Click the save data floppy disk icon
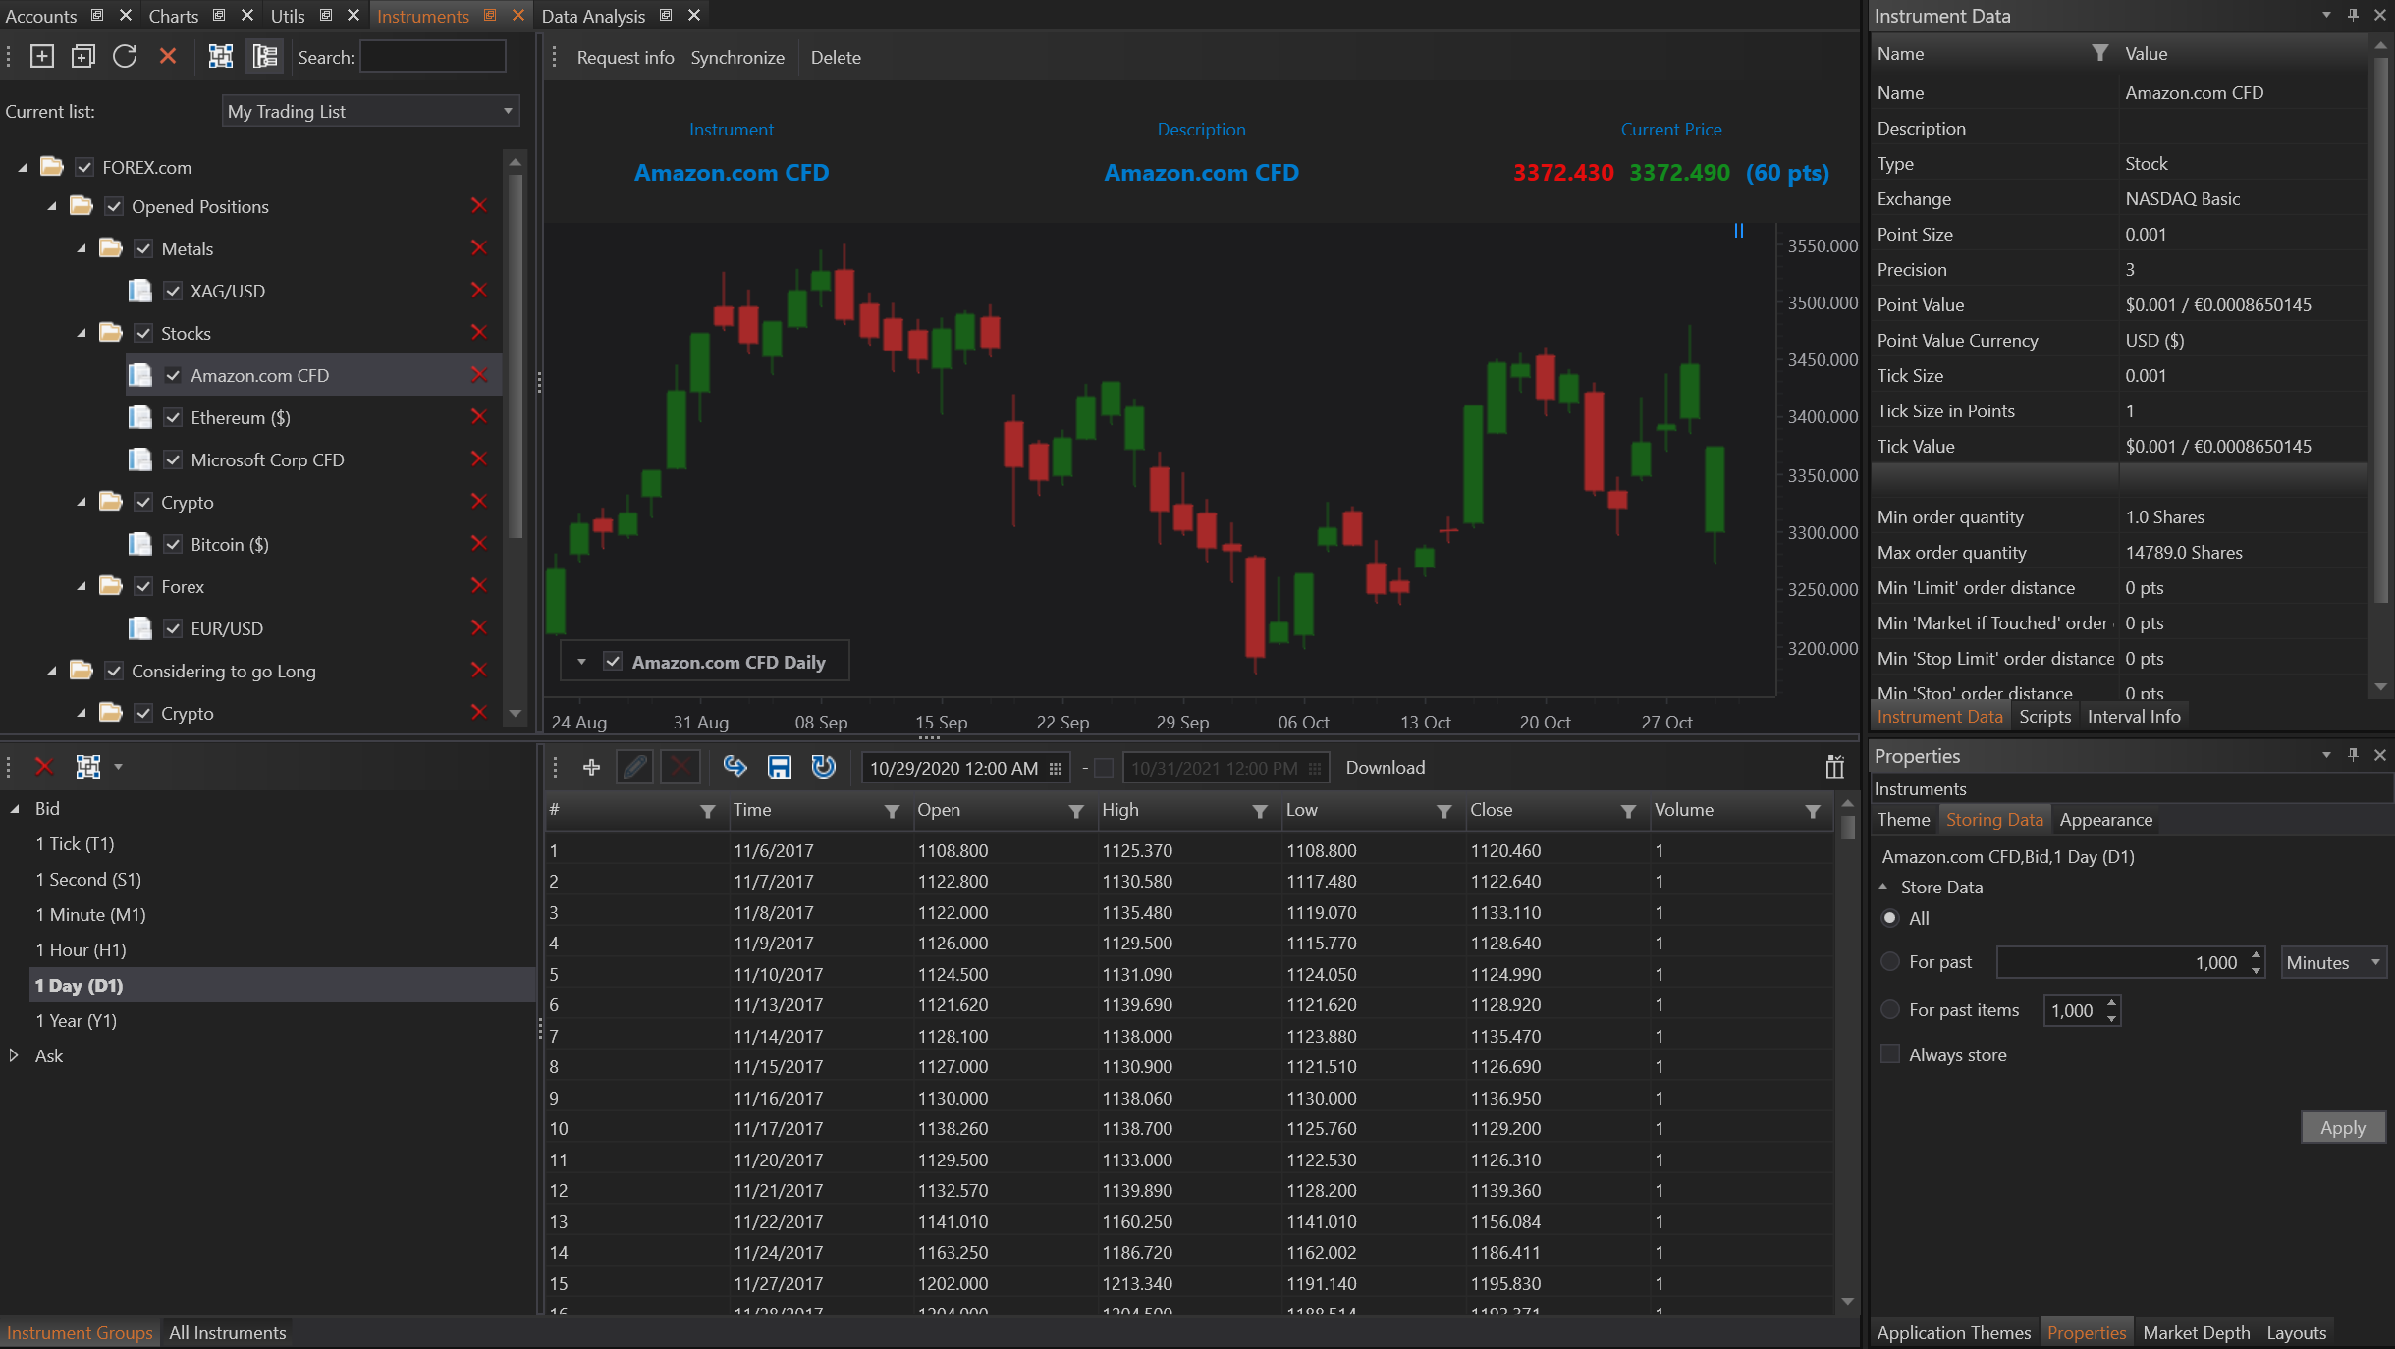Image resolution: width=2395 pixels, height=1349 pixels. pyautogui.click(x=779, y=768)
